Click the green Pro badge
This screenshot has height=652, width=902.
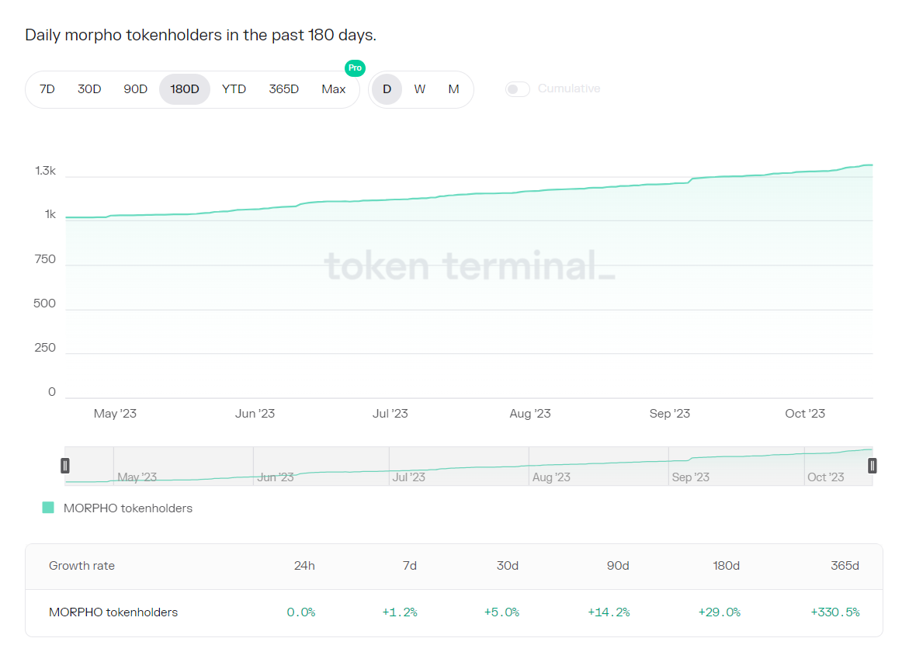click(355, 68)
